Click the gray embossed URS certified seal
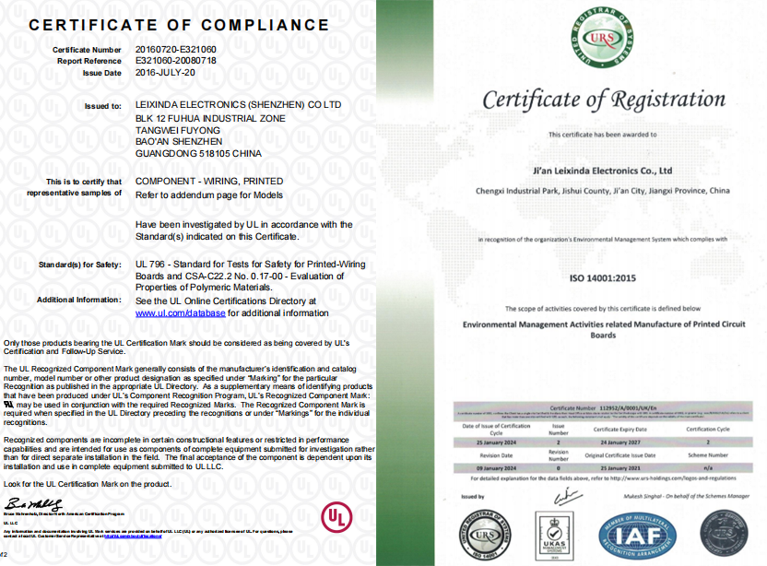The height and width of the screenshot is (566, 767). click(724, 534)
